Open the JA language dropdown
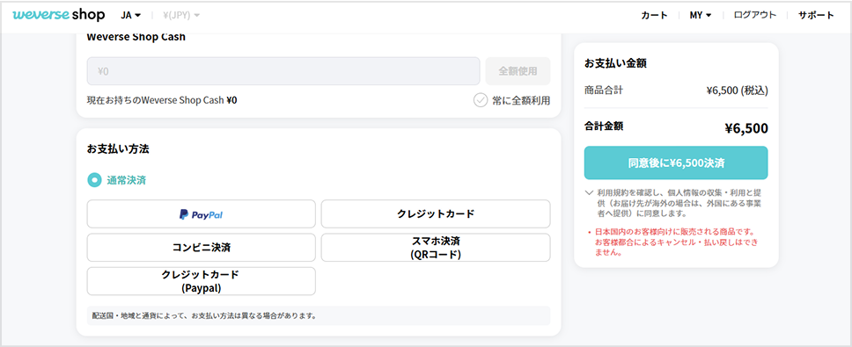Image resolution: width=852 pixels, height=347 pixels. [x=131, y=15]
